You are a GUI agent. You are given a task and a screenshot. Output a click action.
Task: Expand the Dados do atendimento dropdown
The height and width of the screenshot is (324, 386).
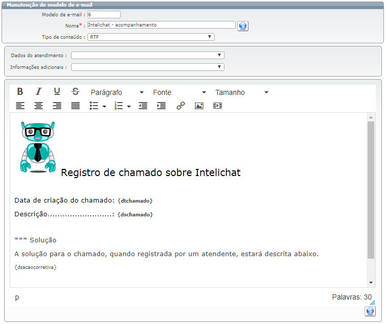(147, 55)
